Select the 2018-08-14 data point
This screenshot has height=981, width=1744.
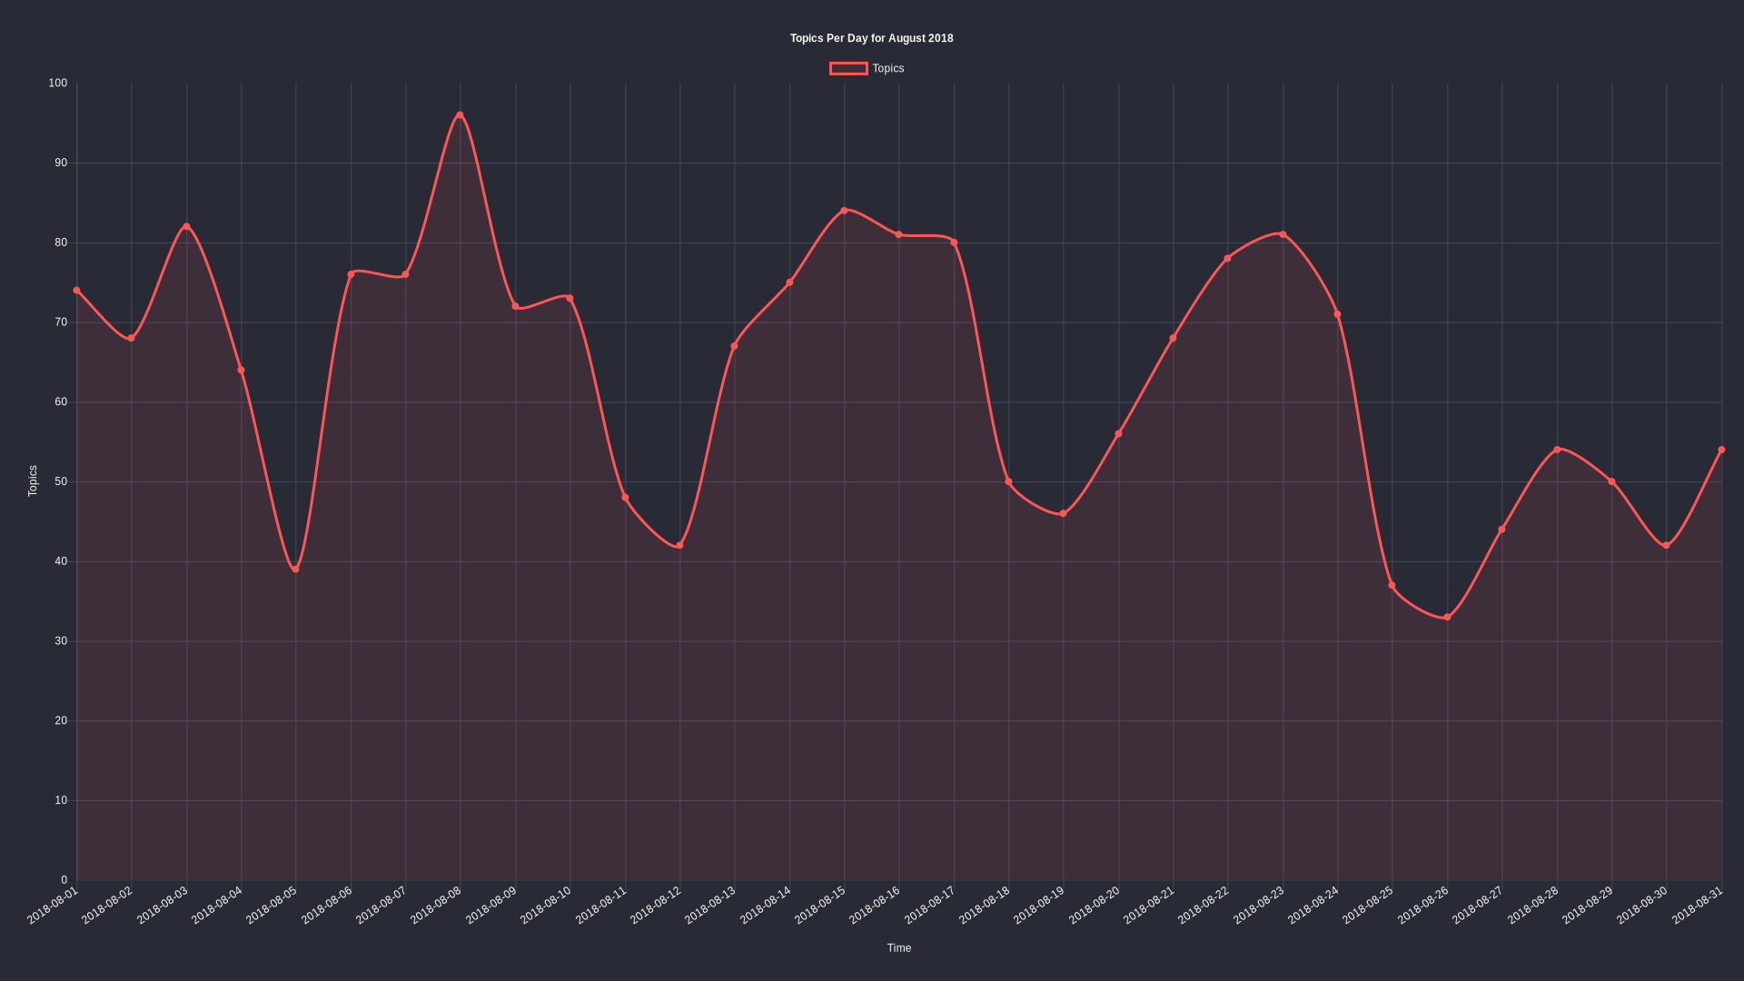point(789,282)
